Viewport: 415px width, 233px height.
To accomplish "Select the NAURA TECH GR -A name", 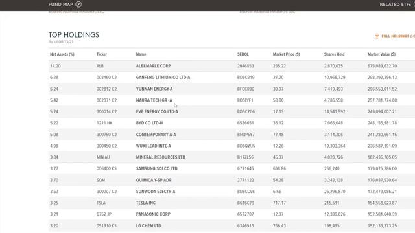I will (x=154, y=100).
